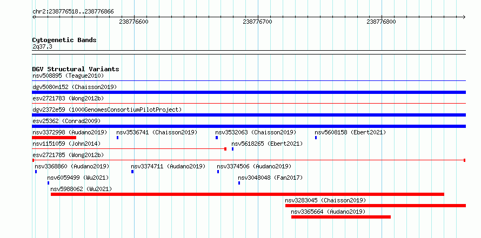Open nsv3532063 (Chaisson2019) label

[256, 132]
